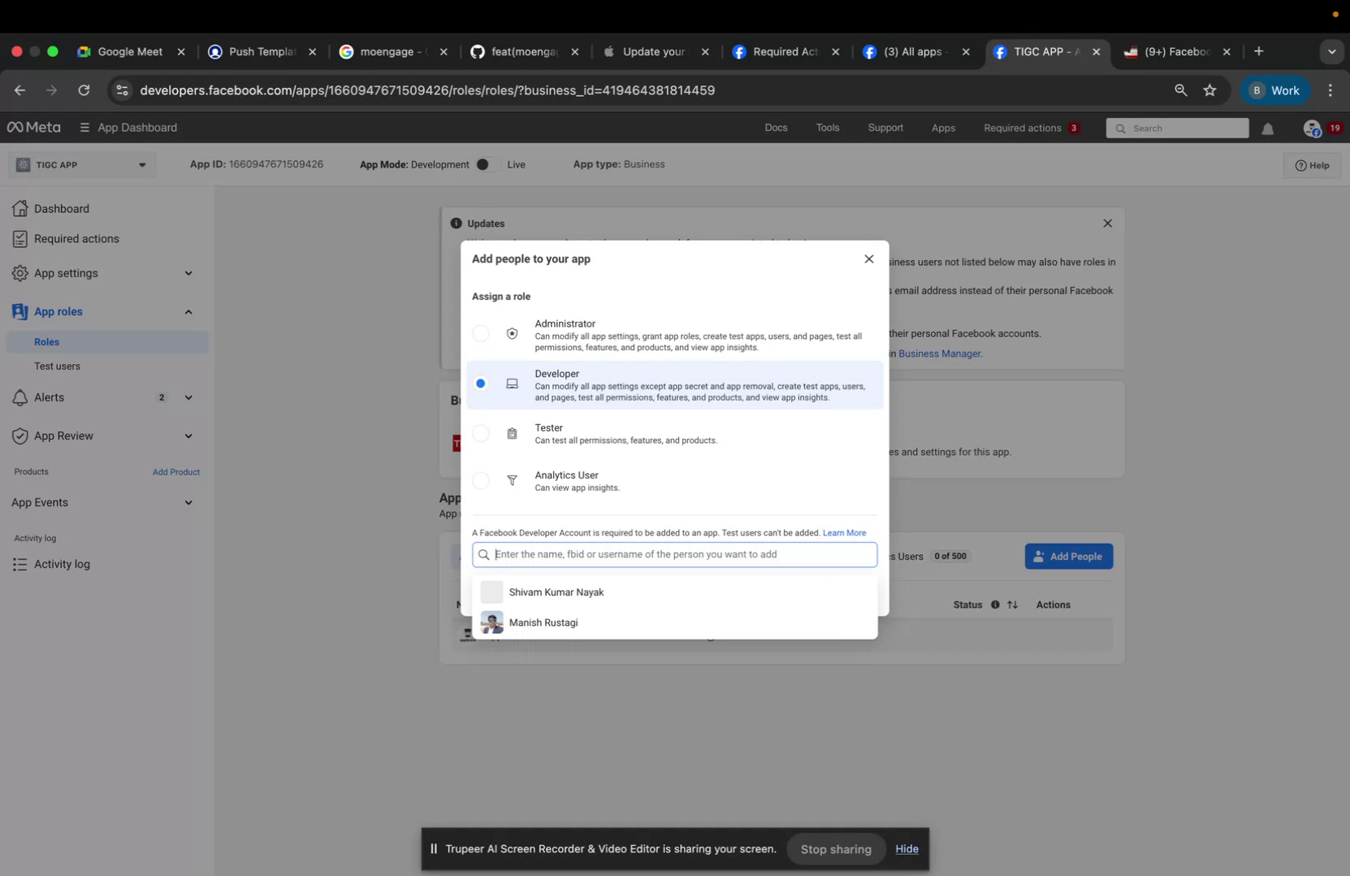
Task: Click the Alerts bell icon in sidebar
Action: pos(19,397)
